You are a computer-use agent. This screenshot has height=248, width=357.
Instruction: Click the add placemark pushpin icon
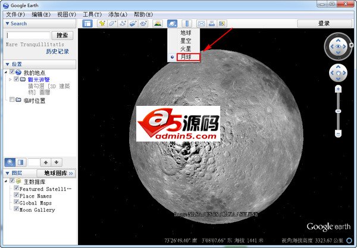[102, 24]
